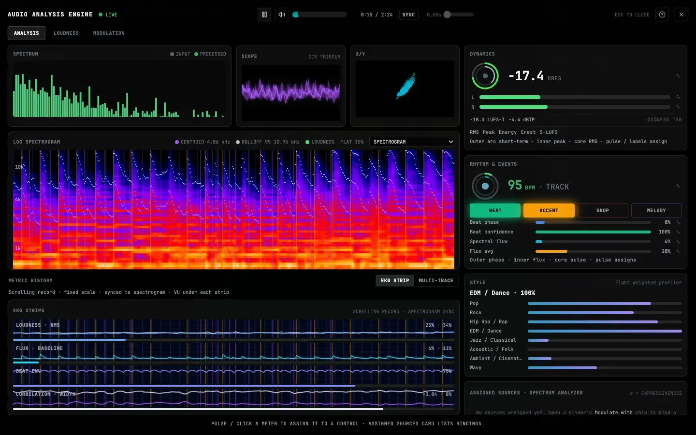Viewport: 696px width, 435px height.
Task: Pause playback with the pause button
Action: click(264, 14)
